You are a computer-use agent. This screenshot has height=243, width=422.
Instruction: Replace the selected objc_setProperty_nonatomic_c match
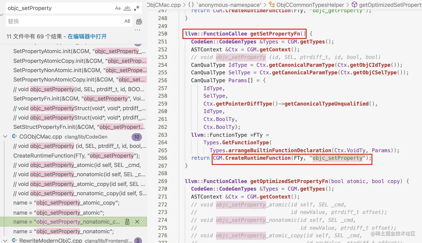128,222
